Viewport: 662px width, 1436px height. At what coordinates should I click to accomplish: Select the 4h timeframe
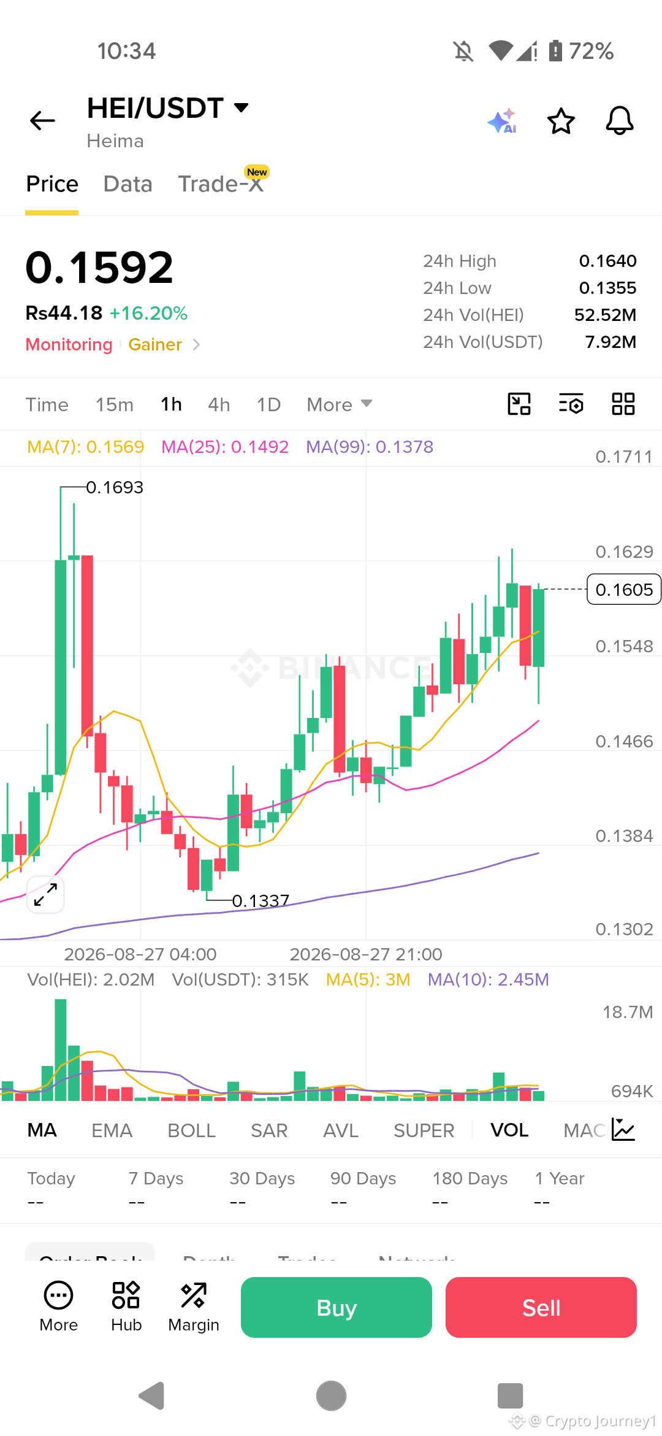coord(219,404)
